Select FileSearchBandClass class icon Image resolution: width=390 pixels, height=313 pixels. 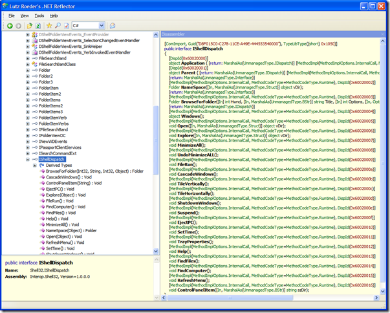click(x=34, y=64)
